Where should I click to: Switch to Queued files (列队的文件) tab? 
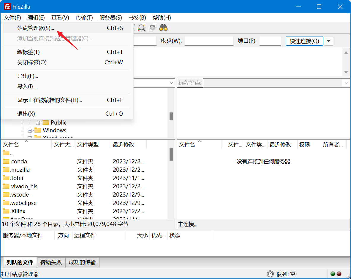(20, 262)
